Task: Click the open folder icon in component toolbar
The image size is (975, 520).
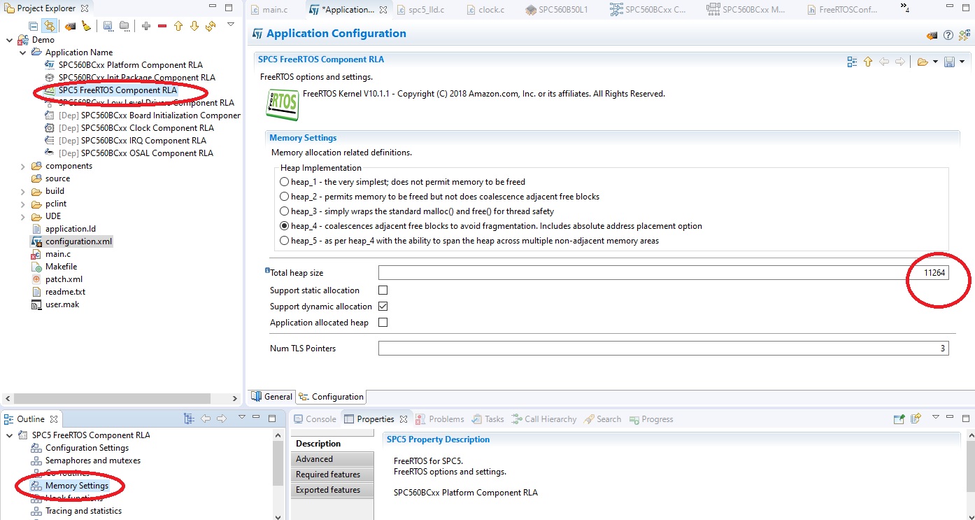Action: pyautogui.click(x=923, y=62)
